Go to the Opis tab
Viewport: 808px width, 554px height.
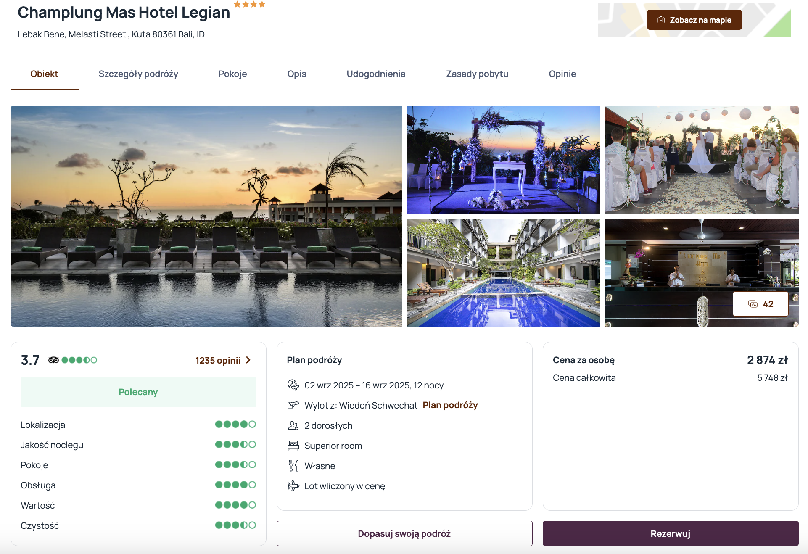point(297,74)
